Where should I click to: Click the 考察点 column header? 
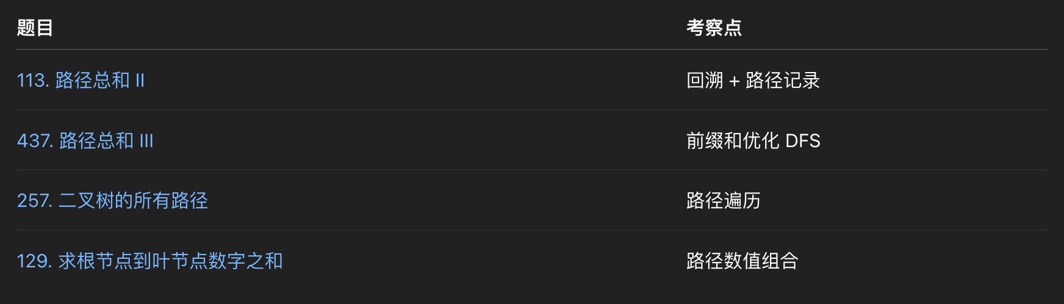tap(714, 27)
